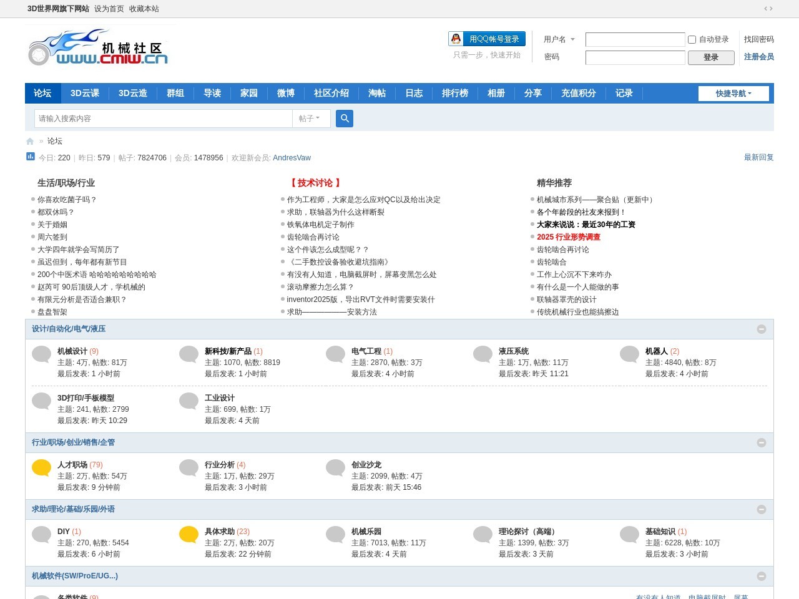Image resolution: width=799 pixels, height=599 pixels.
Task: Switch to the 排行榜 navigation tab
Action: coord(455,93)
